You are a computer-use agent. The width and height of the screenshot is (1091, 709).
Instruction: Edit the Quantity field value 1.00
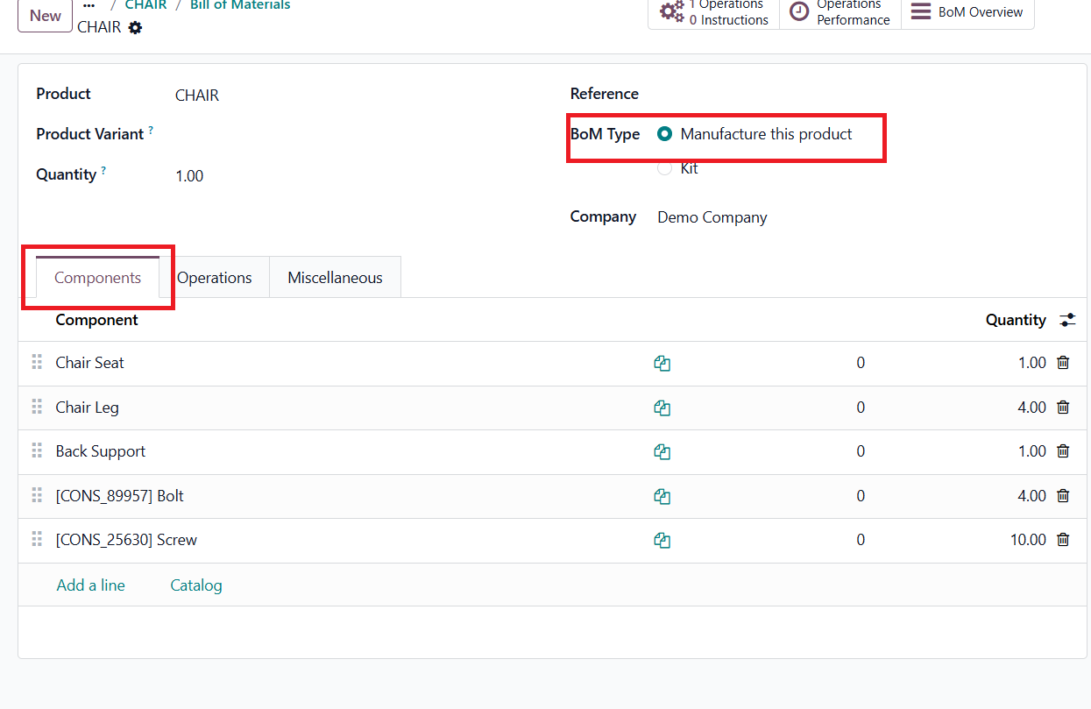coord(189,176)
